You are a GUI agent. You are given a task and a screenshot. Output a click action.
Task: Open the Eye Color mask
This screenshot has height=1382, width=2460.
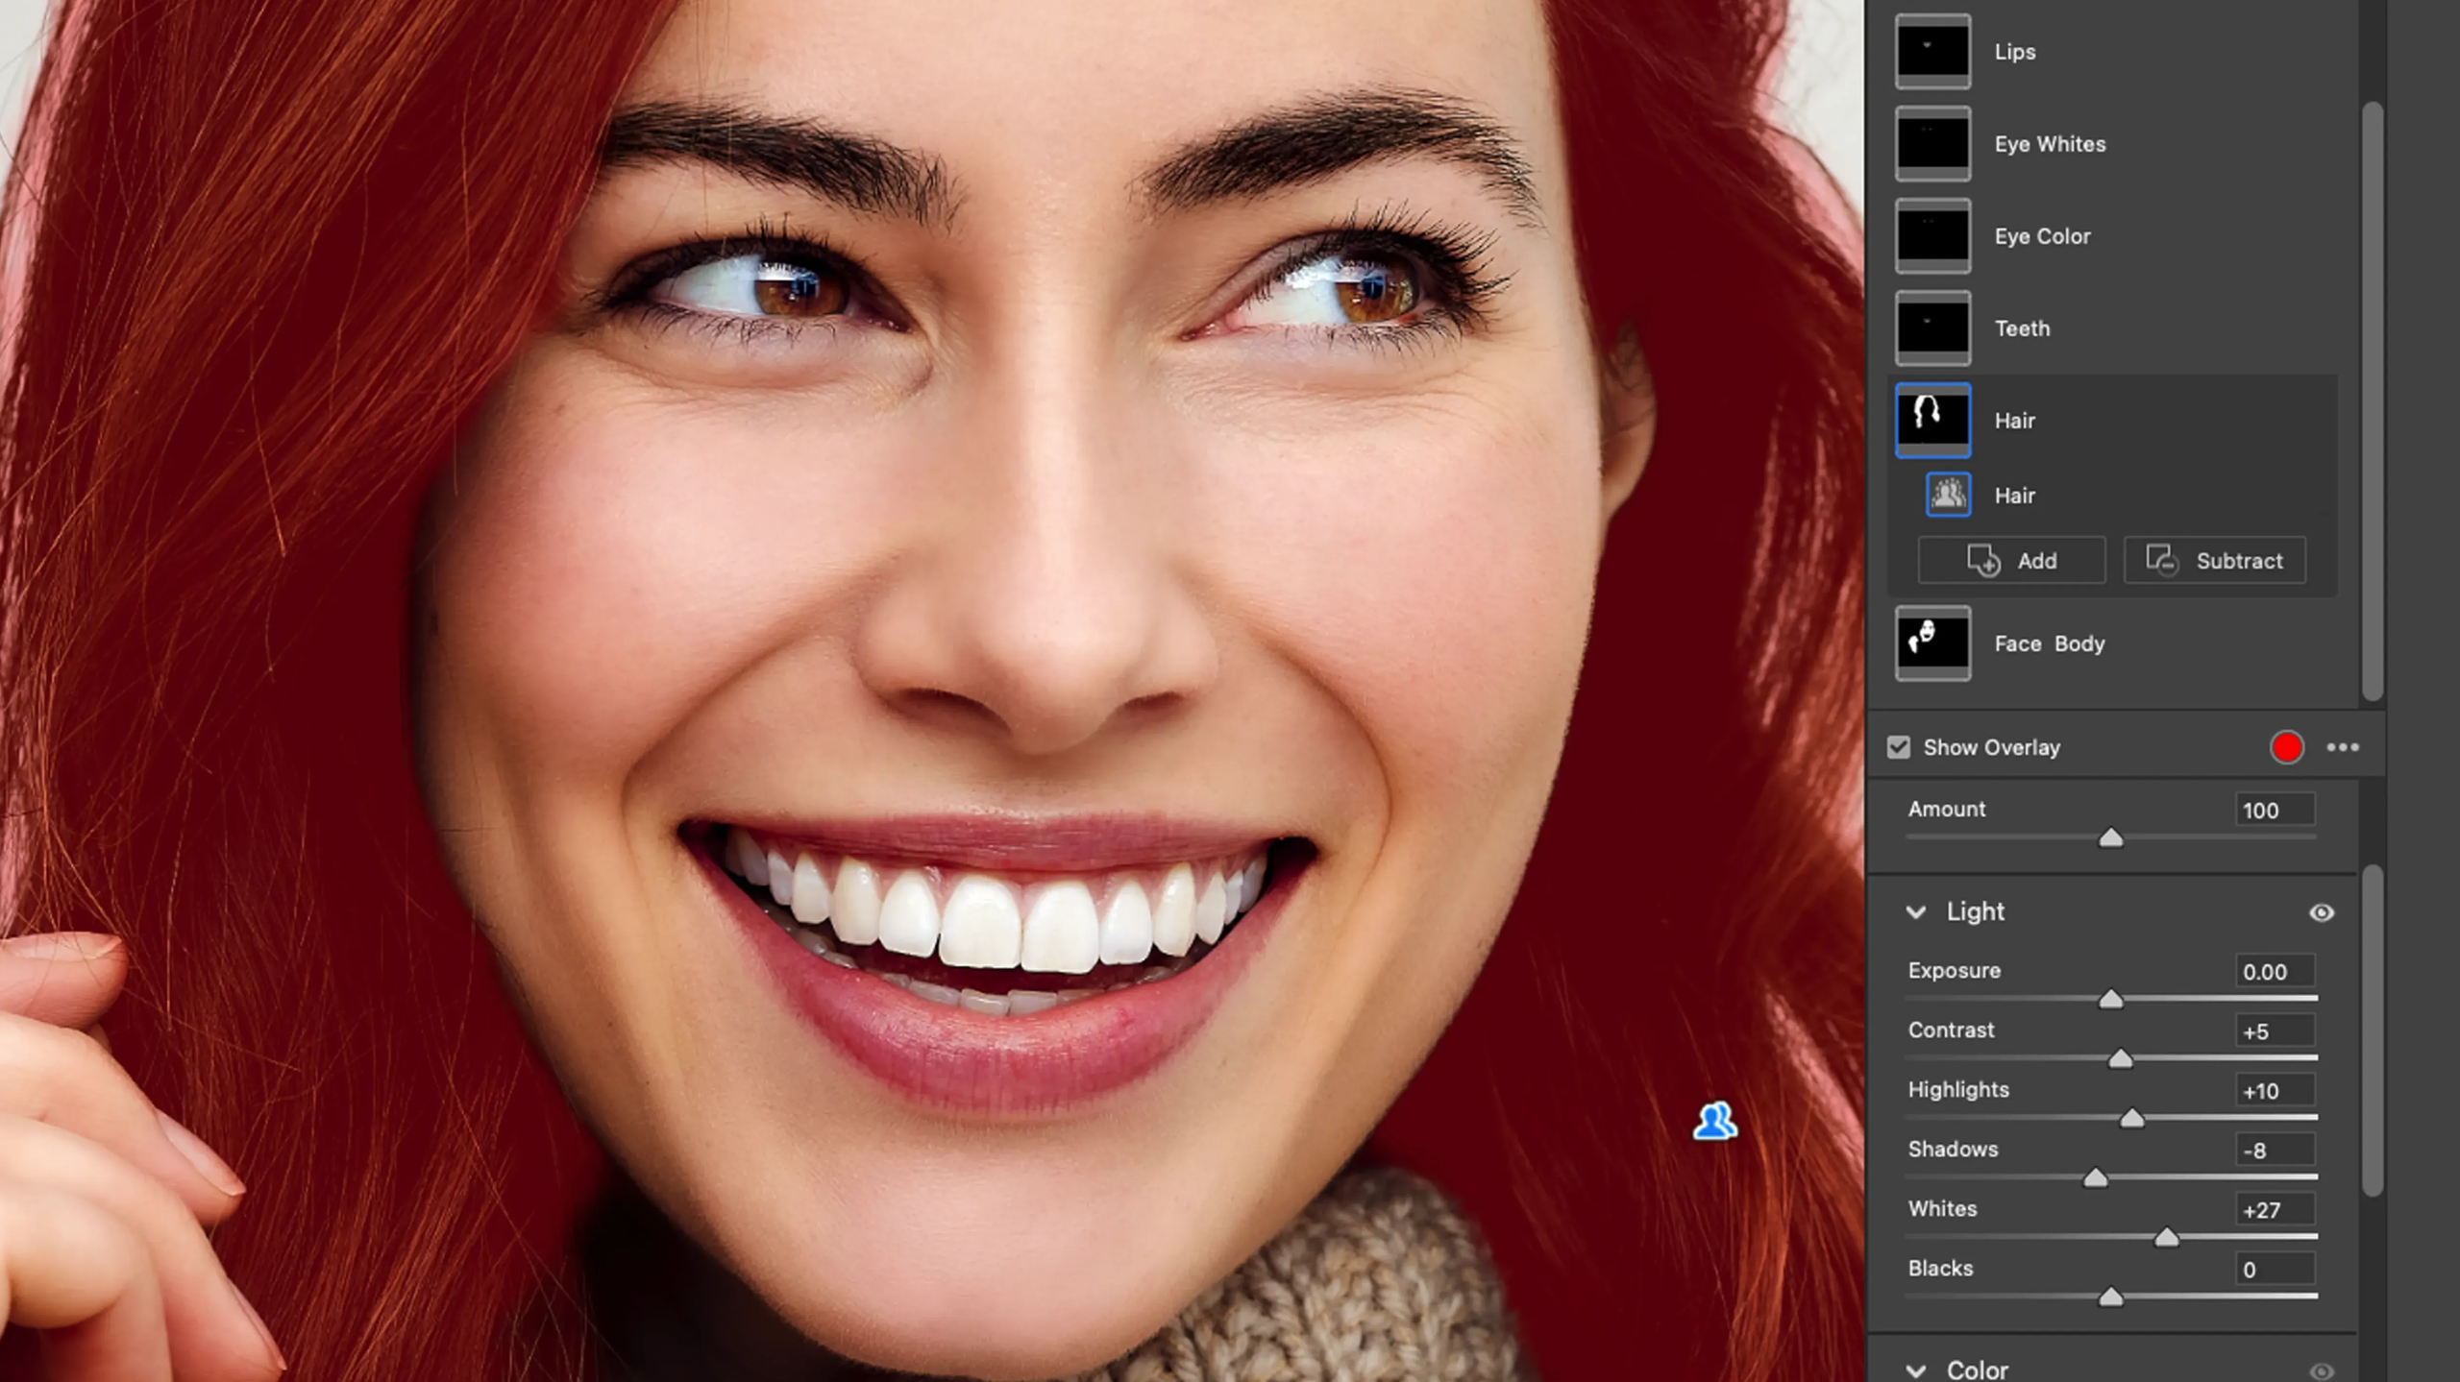pos(1932,237)
